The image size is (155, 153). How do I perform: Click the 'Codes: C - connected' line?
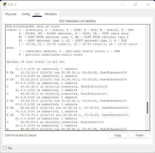(x=70, y=30)
